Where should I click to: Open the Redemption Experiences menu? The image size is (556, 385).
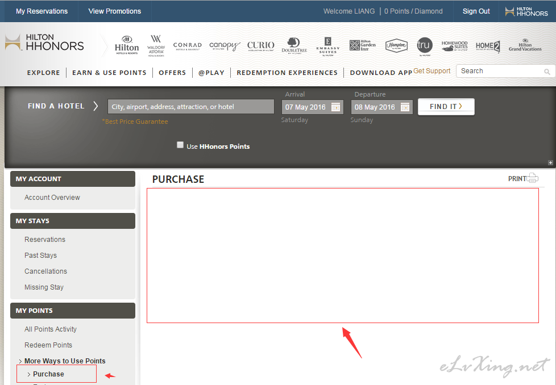tap(287, 73)
